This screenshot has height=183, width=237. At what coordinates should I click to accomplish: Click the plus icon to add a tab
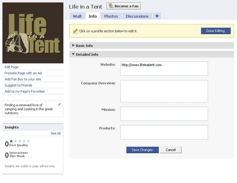pyautogui.click(x=157, y=16)
